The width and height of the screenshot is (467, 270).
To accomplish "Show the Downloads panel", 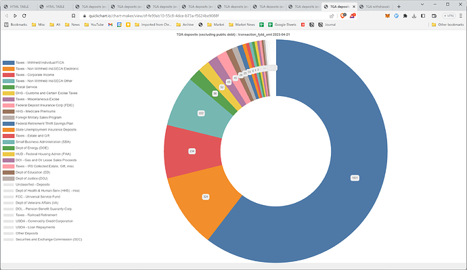I will click(414, 16).
